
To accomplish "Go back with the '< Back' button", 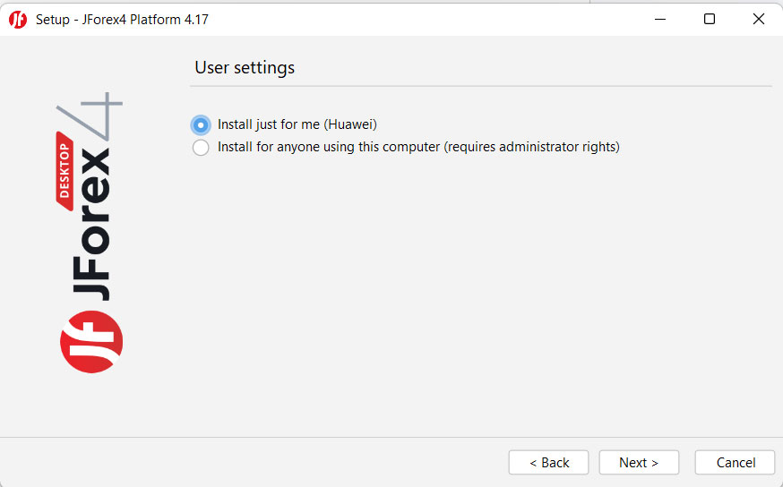I will pyautogui.click(x=548, y=463).
